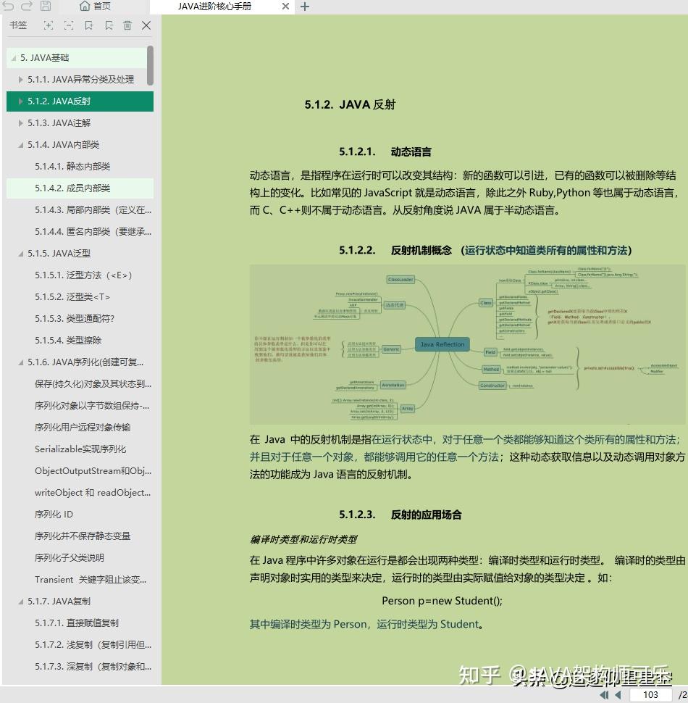Expand the 5.1.2. JAVA反射 arrow
The height and width of the screenshot is (703, 688).
coord(20,101)
